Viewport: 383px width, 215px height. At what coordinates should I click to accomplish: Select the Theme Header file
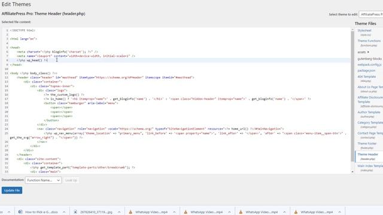[x=368, y=154]
